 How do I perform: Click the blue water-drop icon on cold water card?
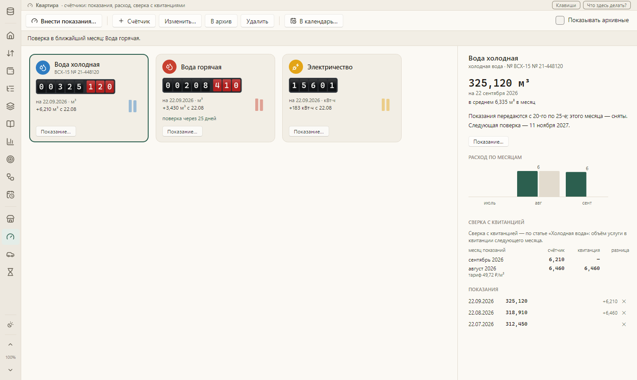43,68
